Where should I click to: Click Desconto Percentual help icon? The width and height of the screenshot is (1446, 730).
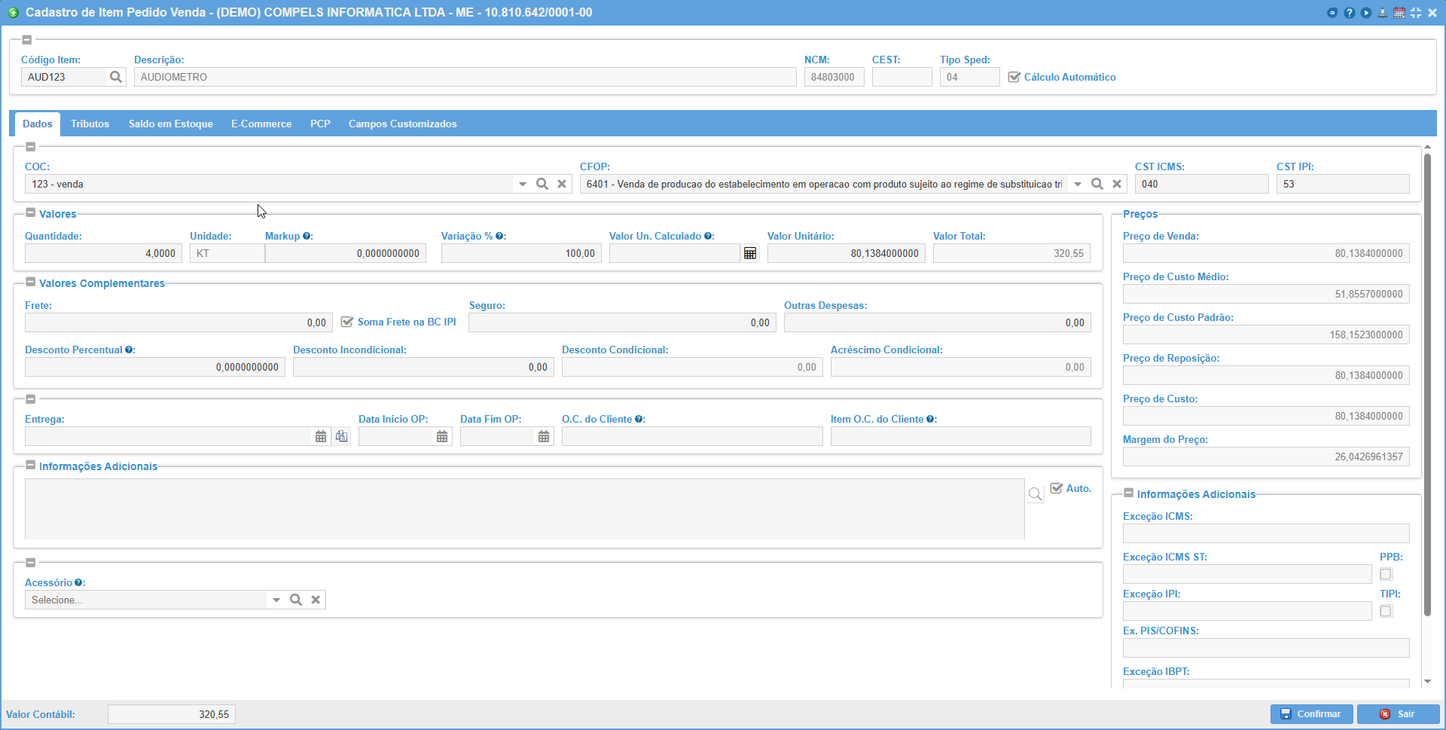click(x=129, y=350)
